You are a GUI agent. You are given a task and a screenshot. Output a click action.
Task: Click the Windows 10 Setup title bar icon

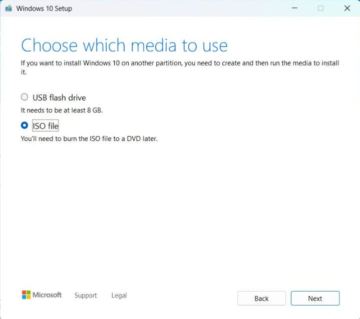tap(9, 8)
